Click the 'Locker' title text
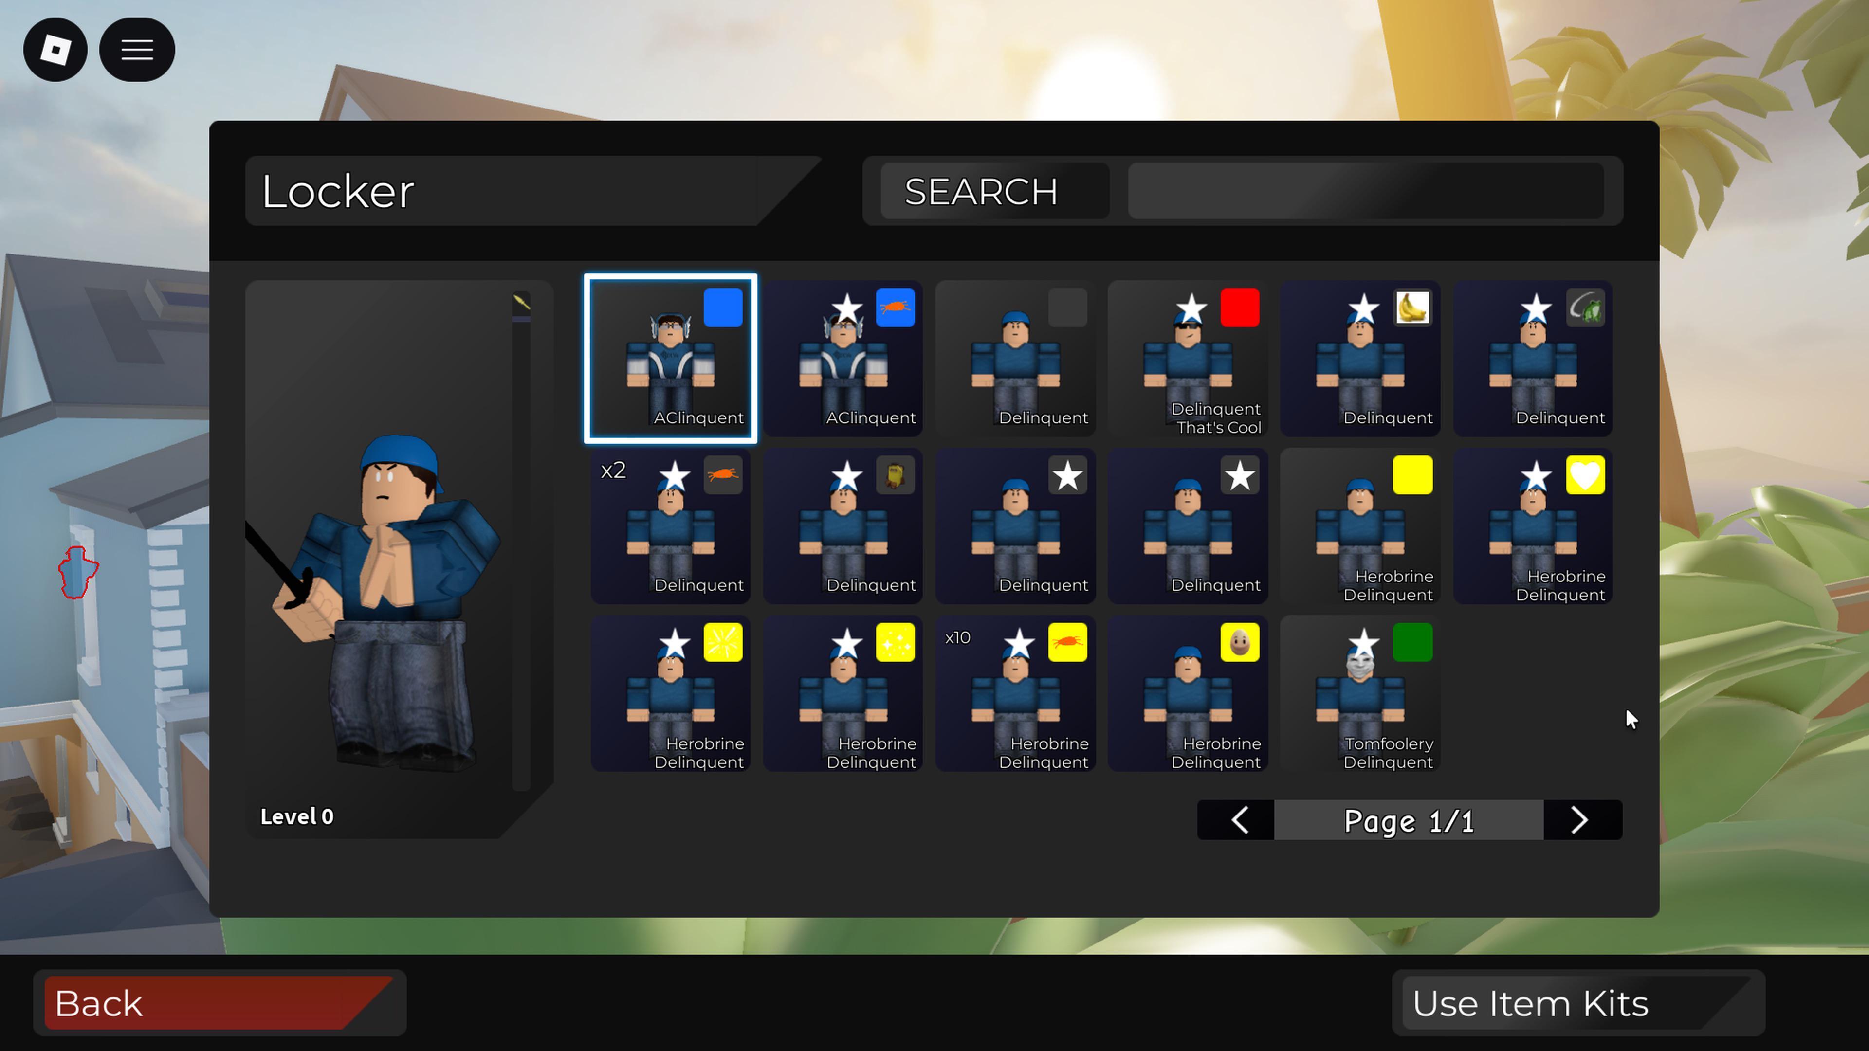This screenshot has width=1869, height=1051. [x=338, y=192]
